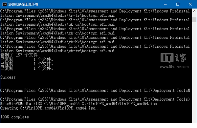This screenshot has height=128, width=197.
Task: Click the Deployment Tools> prompt line
Action: [95, 99]
